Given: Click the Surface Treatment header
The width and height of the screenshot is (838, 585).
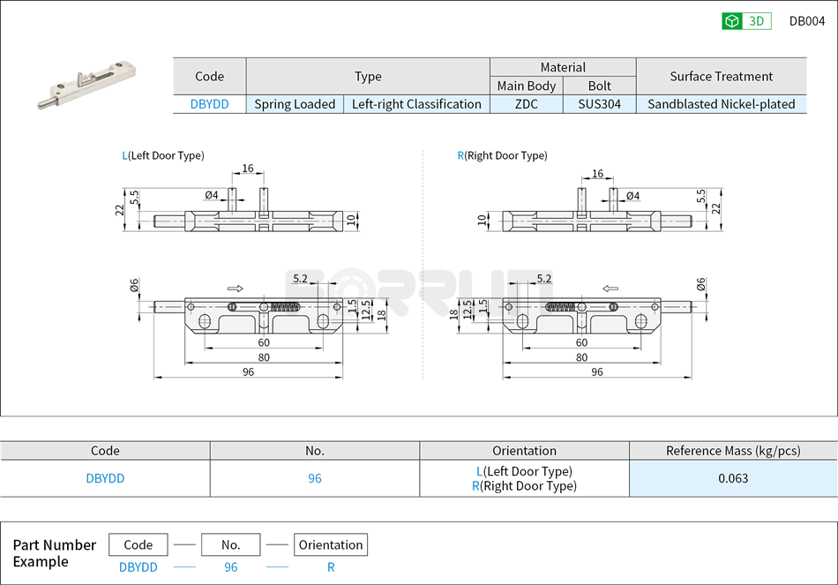Looking at the screenshot, I should (x=721, y=77).
